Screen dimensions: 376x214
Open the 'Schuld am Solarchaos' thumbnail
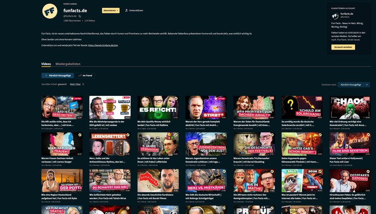click(x=302, y=107)
